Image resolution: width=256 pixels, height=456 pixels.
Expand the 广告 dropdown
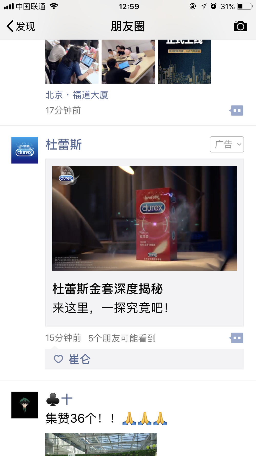tap(227, 144)
